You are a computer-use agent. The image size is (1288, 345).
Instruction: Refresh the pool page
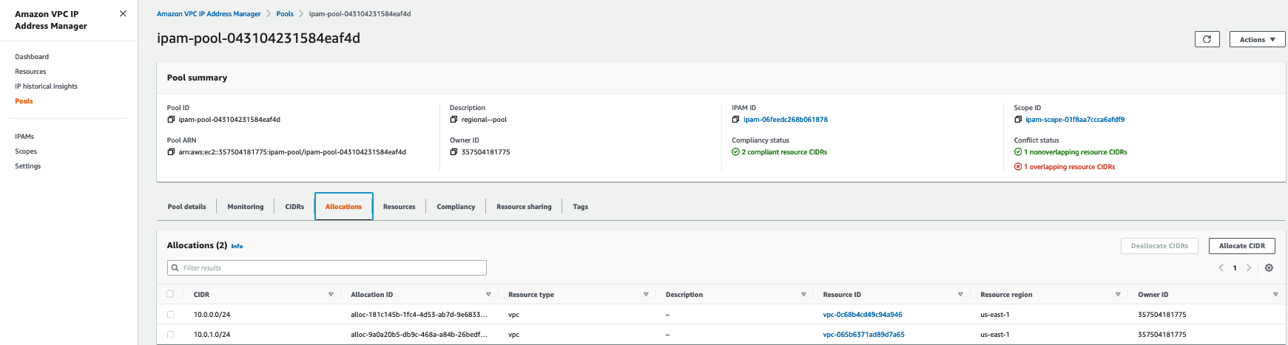1207,39
